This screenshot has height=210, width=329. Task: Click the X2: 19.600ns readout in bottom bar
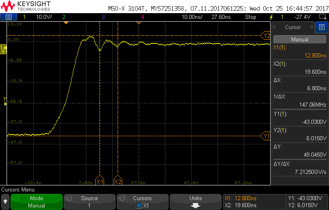click(x=241, y=205)
